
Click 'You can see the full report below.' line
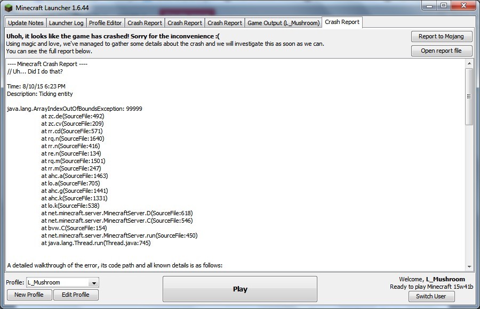coord(49,51)
